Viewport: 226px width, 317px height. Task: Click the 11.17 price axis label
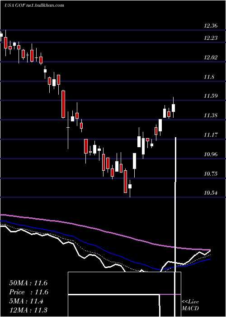point(211,135)
